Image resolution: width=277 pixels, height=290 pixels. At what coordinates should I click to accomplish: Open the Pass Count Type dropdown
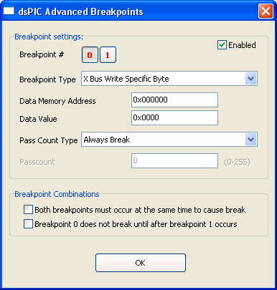(x=169, y=140)
